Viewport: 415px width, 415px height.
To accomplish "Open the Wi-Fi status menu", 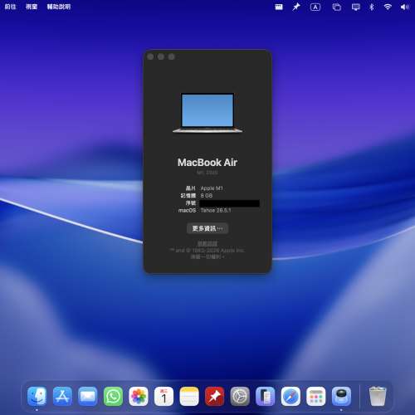I will coord(388,7).
